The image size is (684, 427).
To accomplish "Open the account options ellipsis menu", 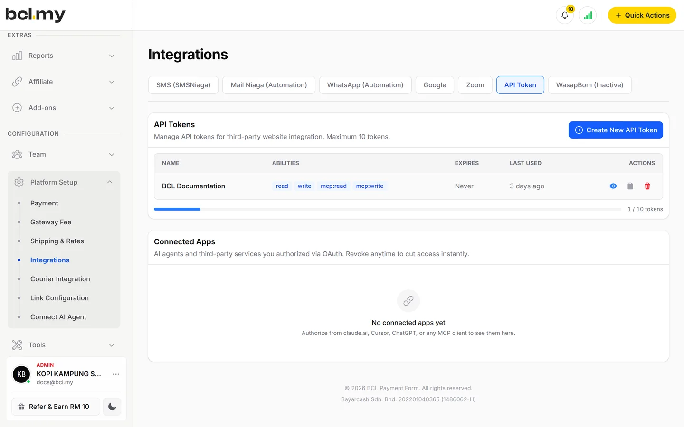I will click(x=116, y=374).
